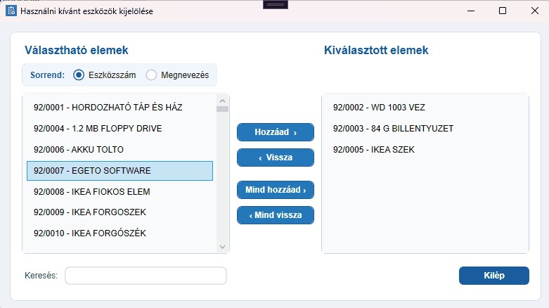The width and height of the screenshot is (549, 308).
Task: Select 92/0002 - WD 1003 VEZ
Action: point(425,107)
